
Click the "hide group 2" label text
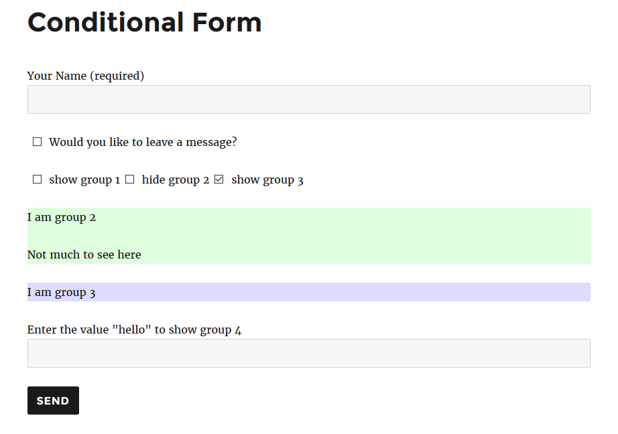click(x=176, y=180)
